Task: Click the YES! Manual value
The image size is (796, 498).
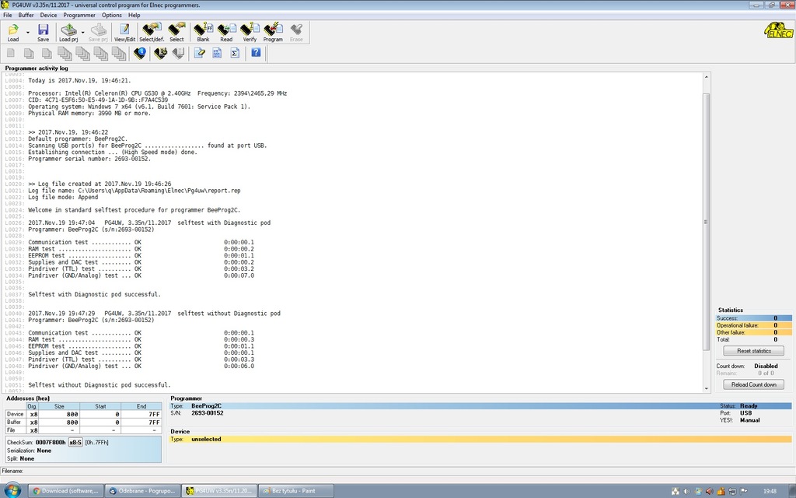Action: tap(750, 420)
